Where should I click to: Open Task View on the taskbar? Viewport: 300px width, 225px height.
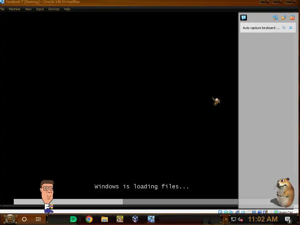tap(38, 219)
